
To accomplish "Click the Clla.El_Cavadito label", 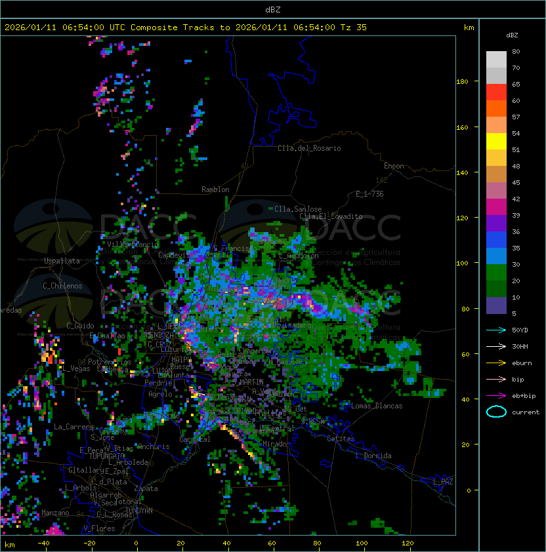I will (x=331, y=216).
